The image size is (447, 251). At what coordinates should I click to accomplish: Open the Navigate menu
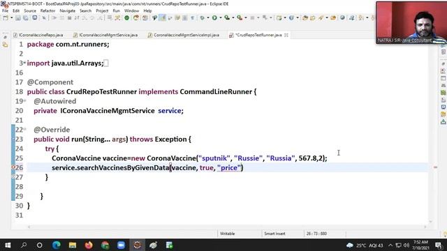coord(68,10)
